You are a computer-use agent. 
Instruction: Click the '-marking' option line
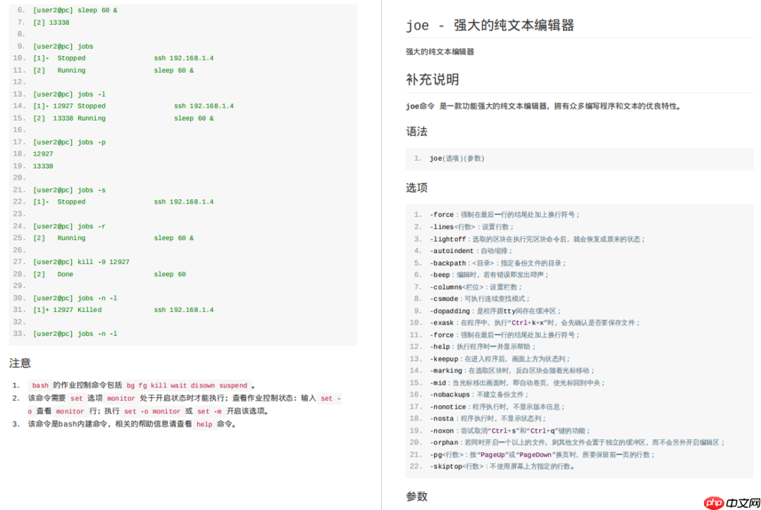point(512,371)
